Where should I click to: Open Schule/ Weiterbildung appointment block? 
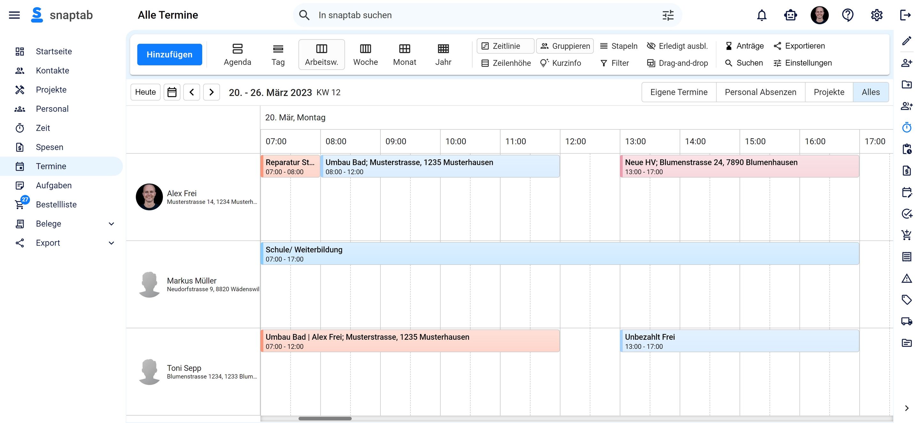click(x=560, y=254)
